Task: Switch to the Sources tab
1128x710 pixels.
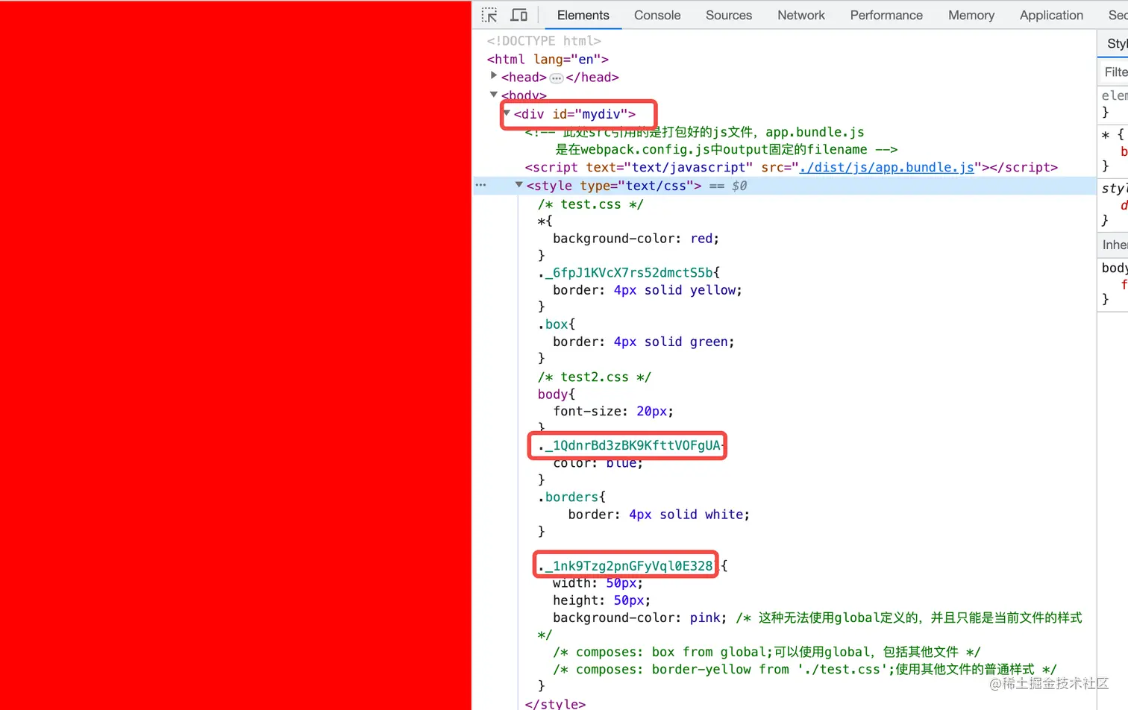Action: (729, 15)
